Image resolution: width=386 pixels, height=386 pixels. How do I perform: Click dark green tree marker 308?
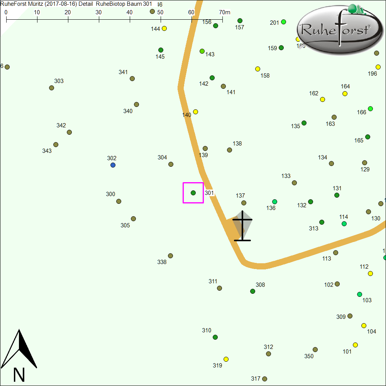coord(252,291)
